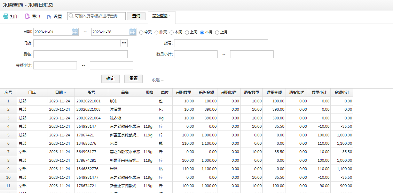Select the 昨天 radio button
The image size is (393, 193).
point(156,33)
